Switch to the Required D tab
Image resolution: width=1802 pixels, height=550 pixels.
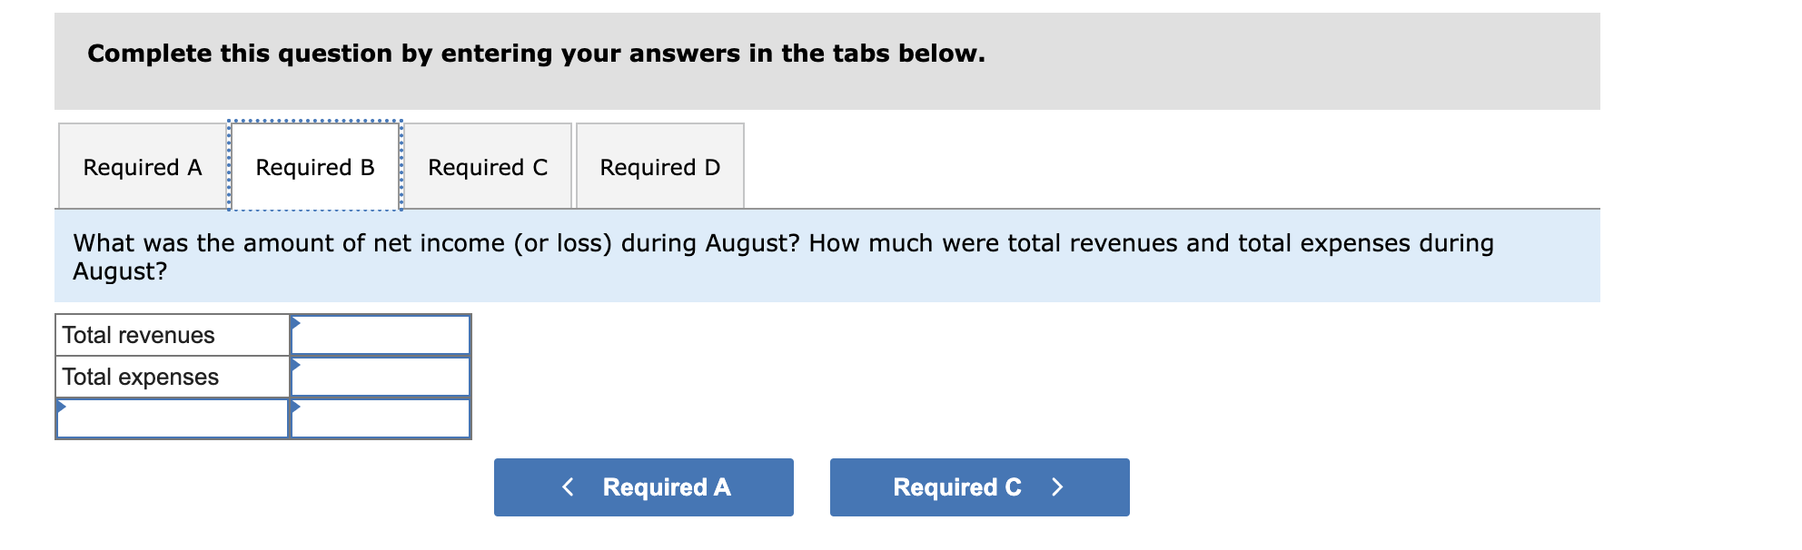[x=660, y=167]
